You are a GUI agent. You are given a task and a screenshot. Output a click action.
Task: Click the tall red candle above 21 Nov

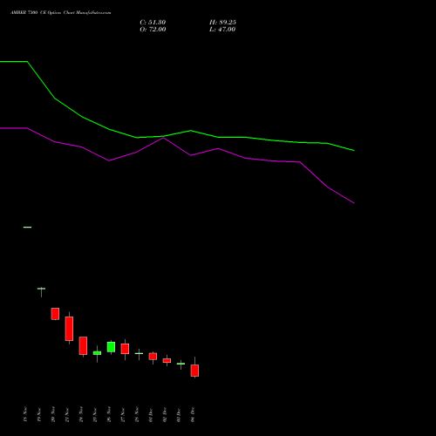pyautogui.click(x=69, y=329)
